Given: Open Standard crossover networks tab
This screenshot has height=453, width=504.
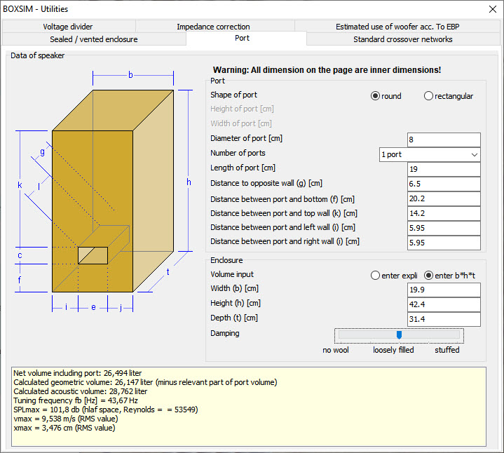Looking at the screenshot, I should [402, 39].
